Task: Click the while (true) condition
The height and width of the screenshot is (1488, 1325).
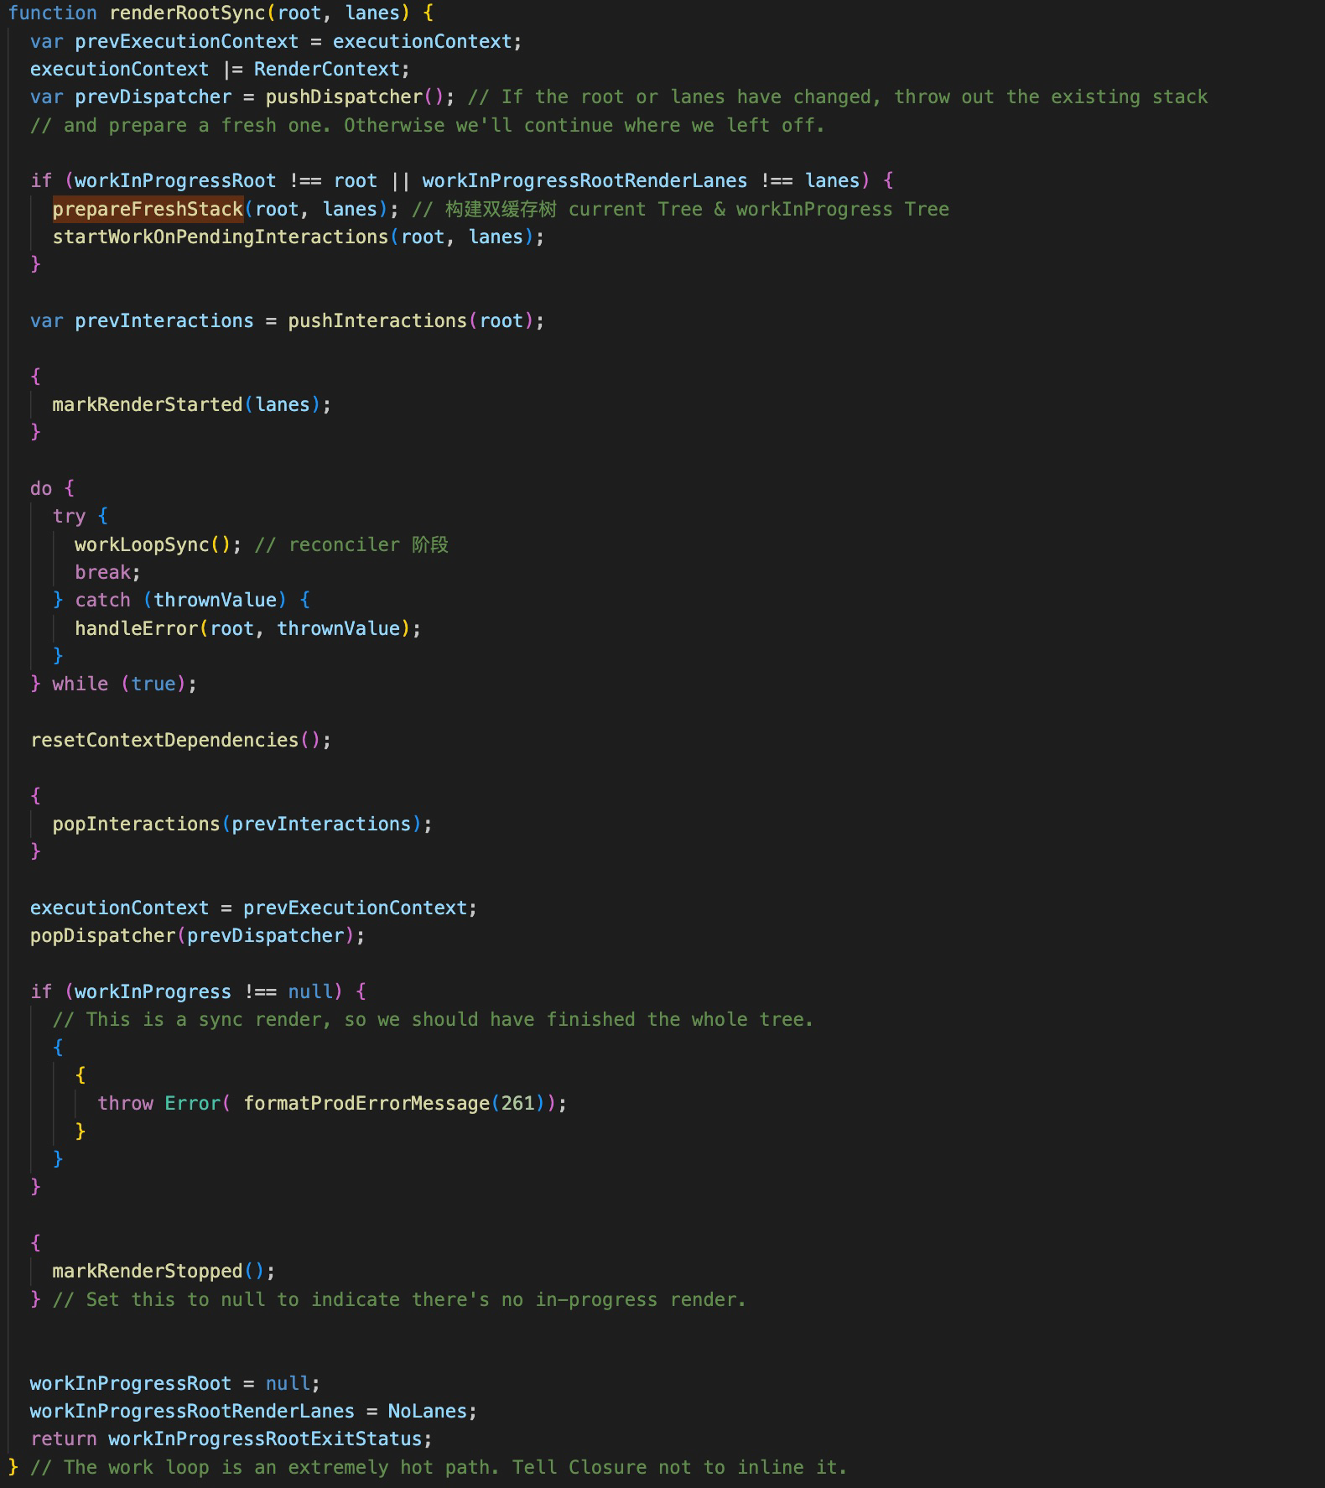Action: coord(119,684)
